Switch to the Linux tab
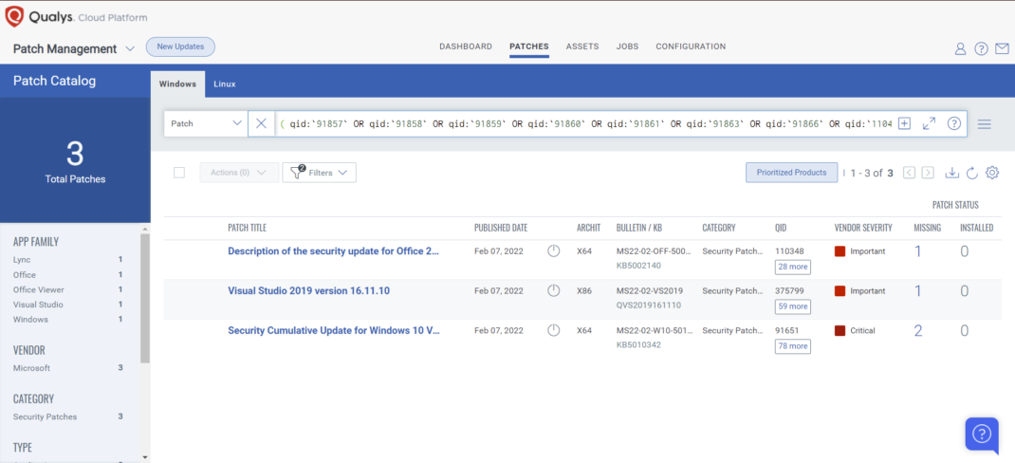 [225, 84]
